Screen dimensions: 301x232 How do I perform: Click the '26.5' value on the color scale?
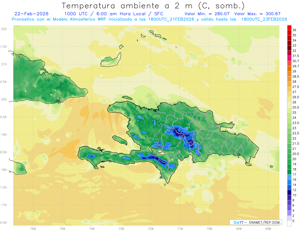click(x=296, y=97)
